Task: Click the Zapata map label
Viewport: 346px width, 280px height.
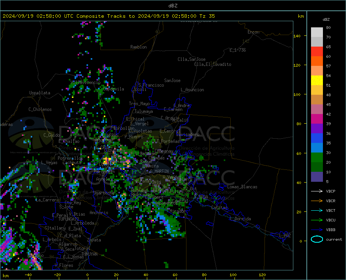Action: pyautogui.click(x=94, y=240)
